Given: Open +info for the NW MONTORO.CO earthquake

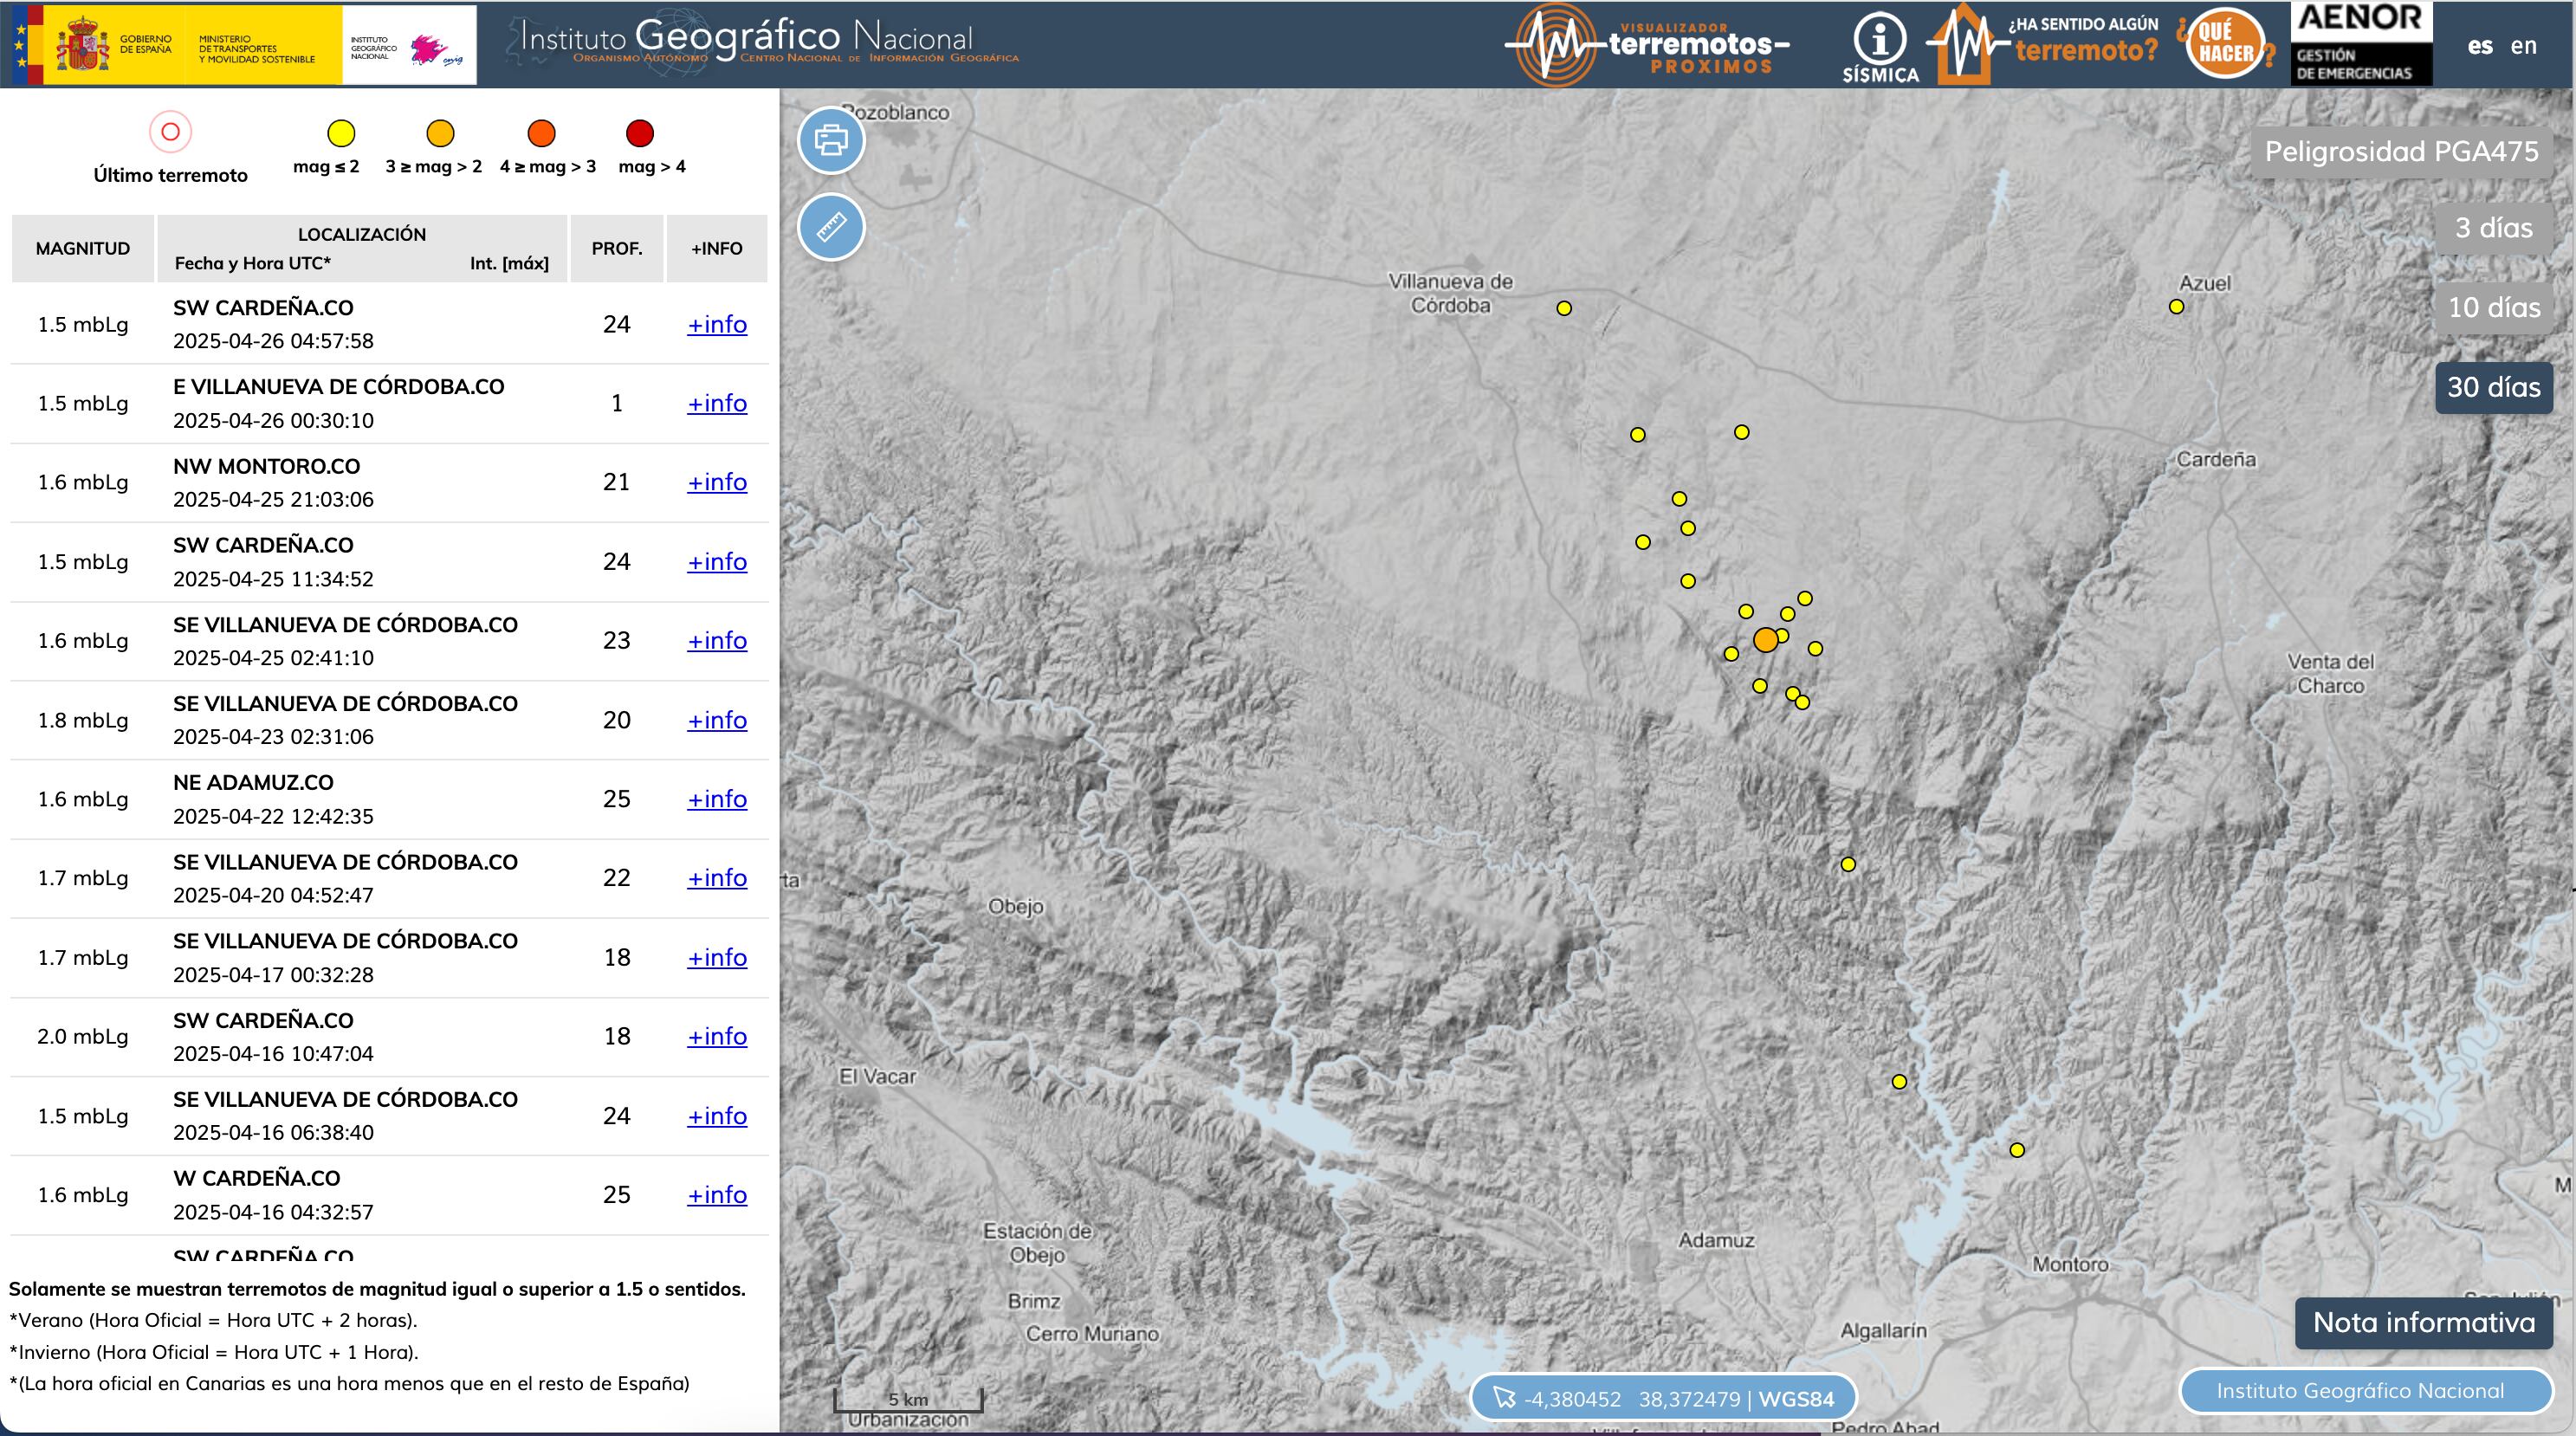Looking at the screenshot, I should click(716, 482).
